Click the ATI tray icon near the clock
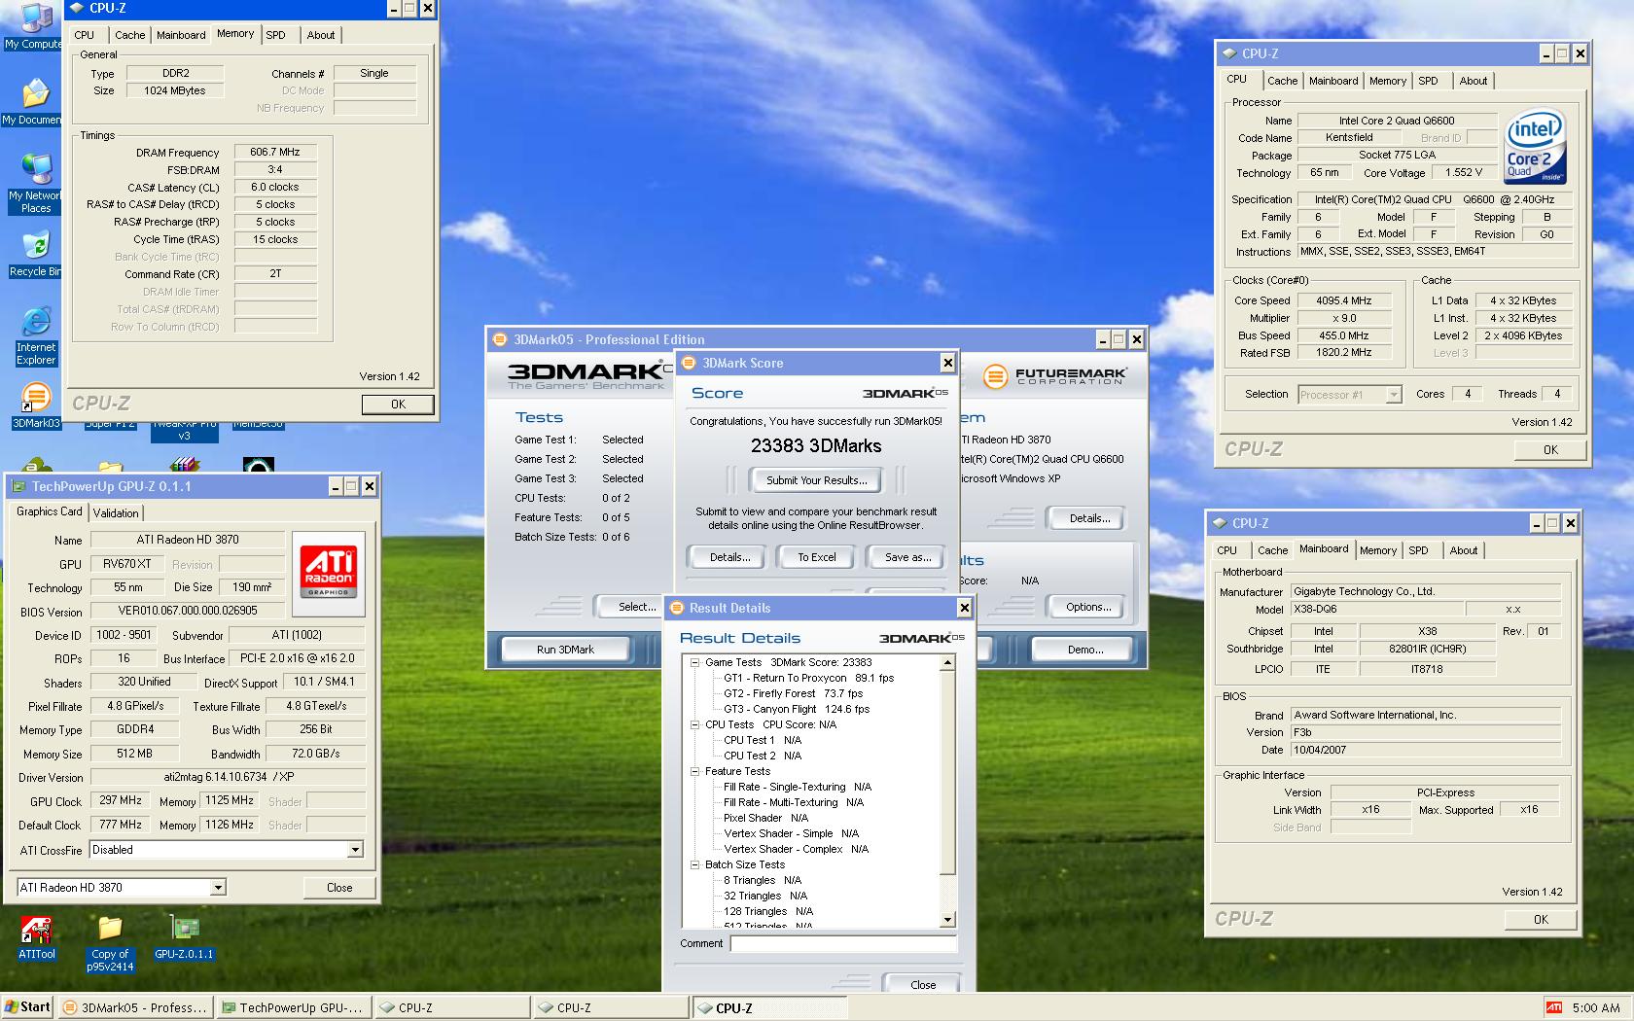Image resolution: width=1634 pixels, height=1021 pixels. coord(1554,1007)
